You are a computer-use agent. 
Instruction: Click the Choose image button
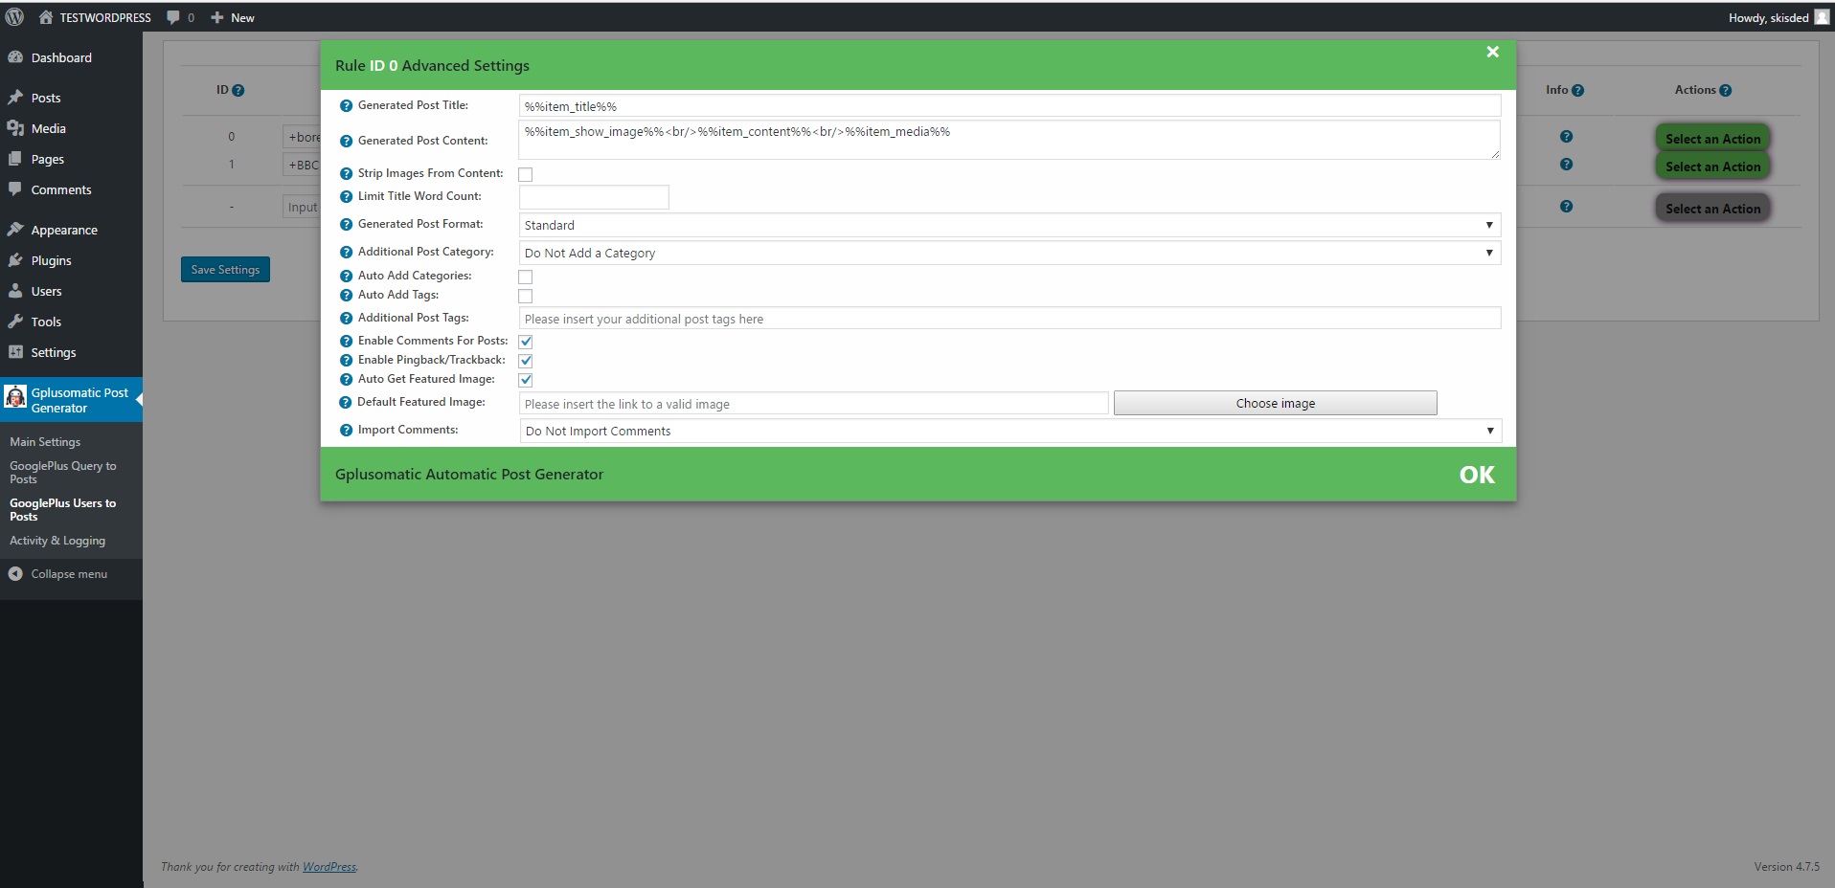pyautogui.click(x=1274, y=403)
